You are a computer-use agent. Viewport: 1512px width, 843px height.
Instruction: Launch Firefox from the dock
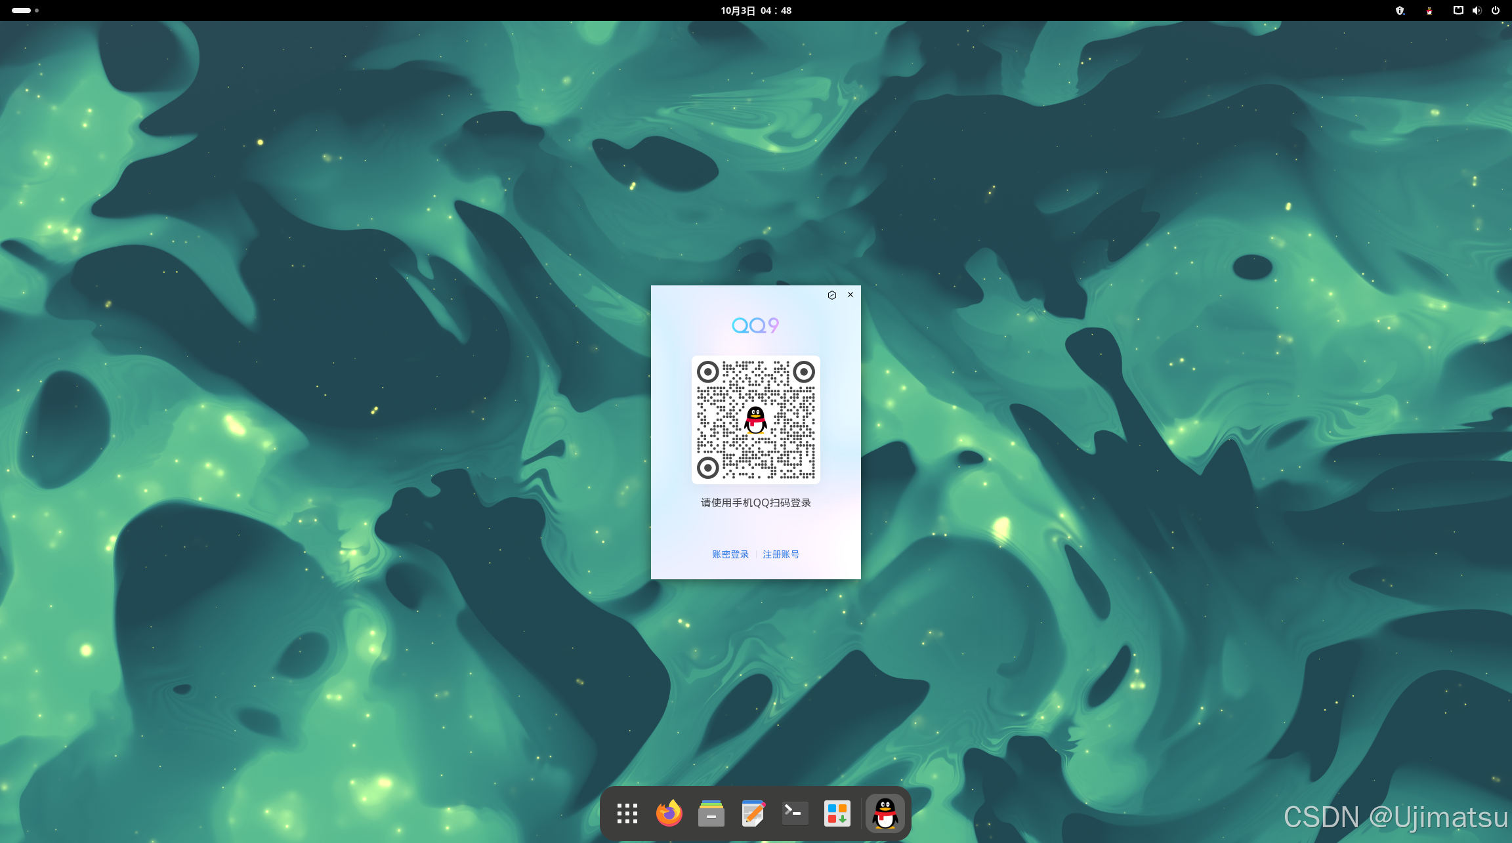pyautogui.click(x=669, y=813)
